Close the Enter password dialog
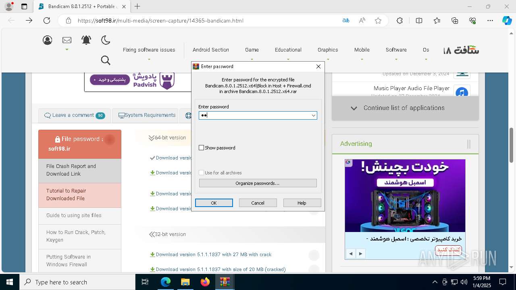516x290 pixels. [318, 66]
